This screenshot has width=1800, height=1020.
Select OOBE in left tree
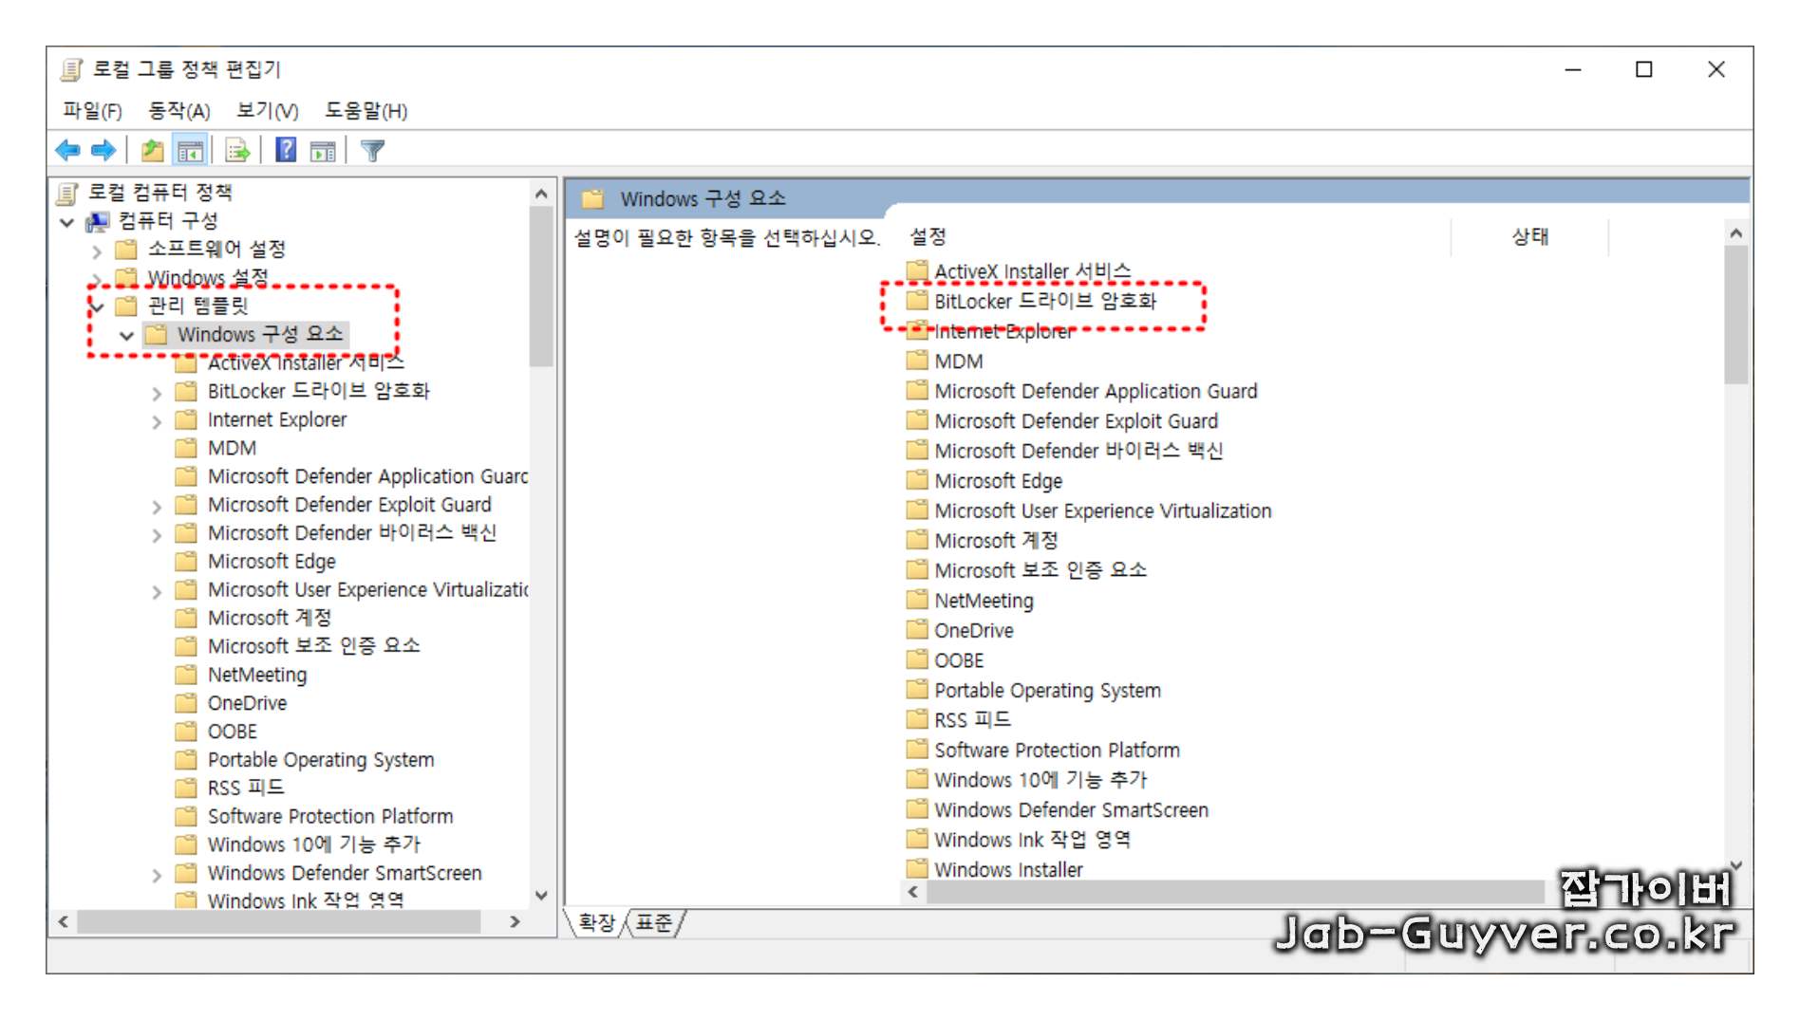click(x=233, y=732)
